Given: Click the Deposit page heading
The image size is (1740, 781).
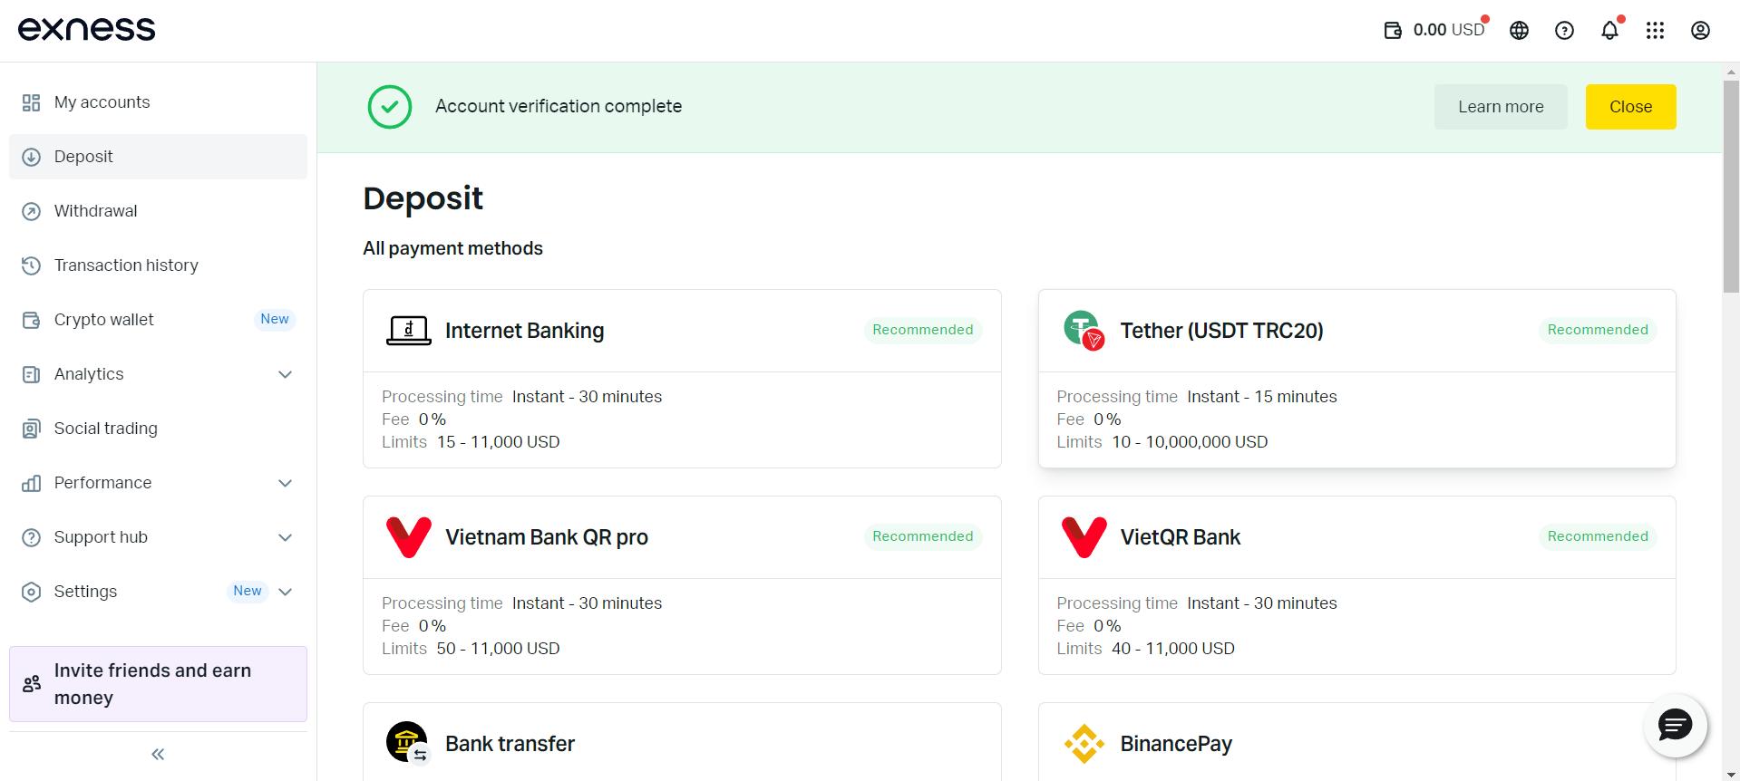Looking at the screenshot, I should pyautogui.click(x=423, y=198).
